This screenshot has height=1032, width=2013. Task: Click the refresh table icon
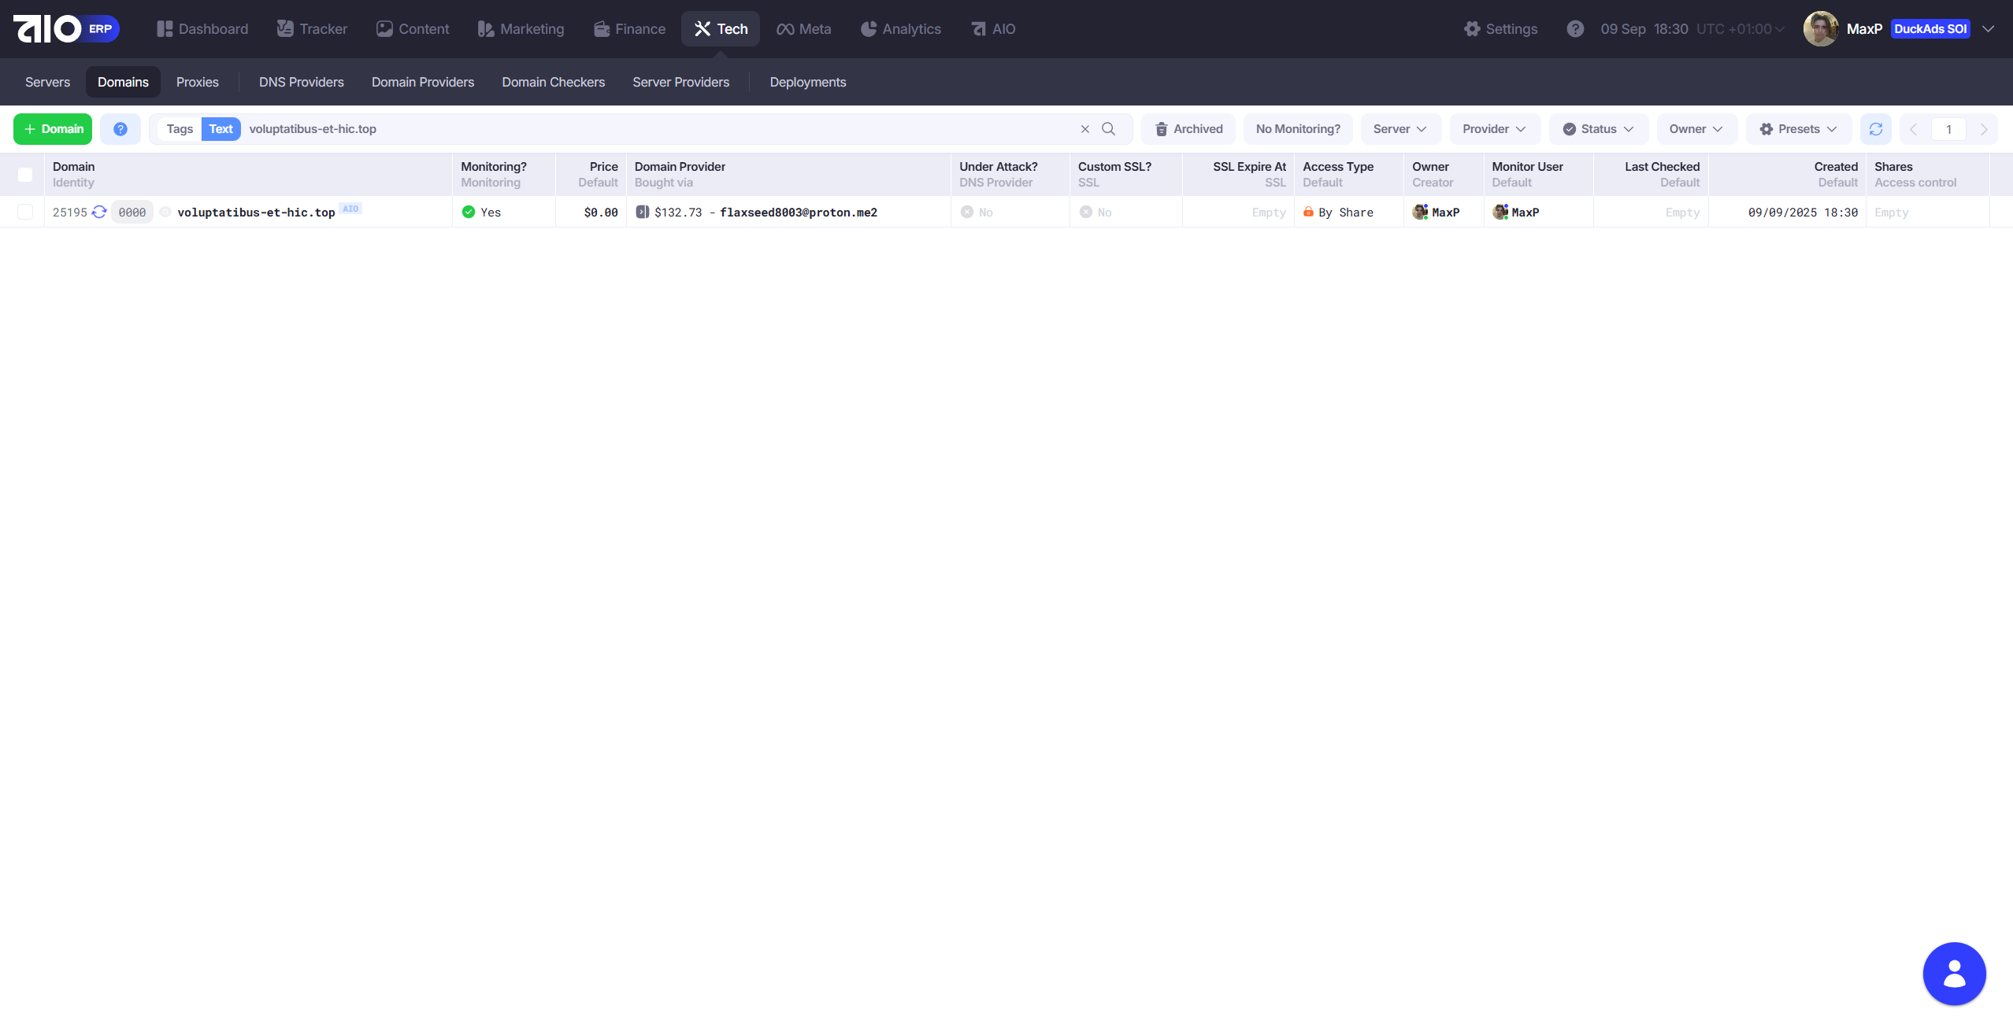click(x=1876, y=129)
